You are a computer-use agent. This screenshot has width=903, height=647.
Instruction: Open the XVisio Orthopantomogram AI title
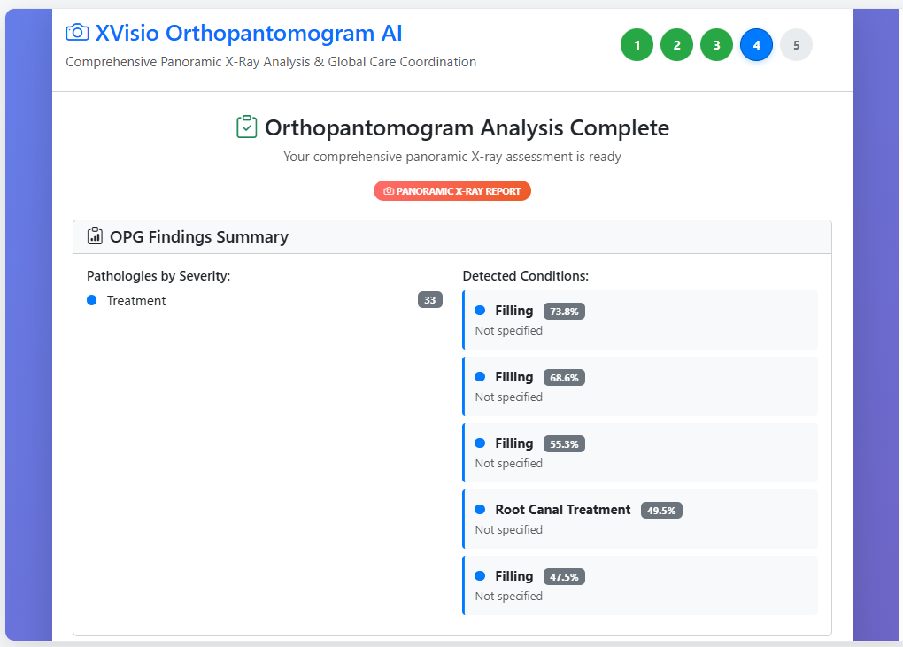248,34
